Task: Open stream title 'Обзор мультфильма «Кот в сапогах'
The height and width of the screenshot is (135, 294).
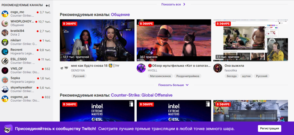Action: pos(179,66)
